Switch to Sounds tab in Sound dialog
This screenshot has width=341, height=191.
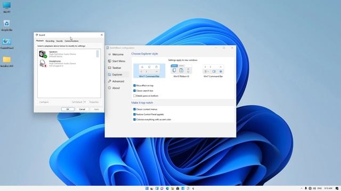tap(59, 41)
